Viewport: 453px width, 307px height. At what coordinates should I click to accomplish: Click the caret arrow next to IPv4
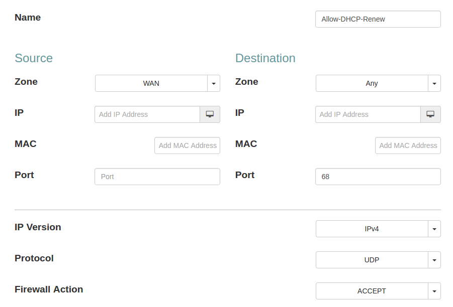tap(434, 229)
